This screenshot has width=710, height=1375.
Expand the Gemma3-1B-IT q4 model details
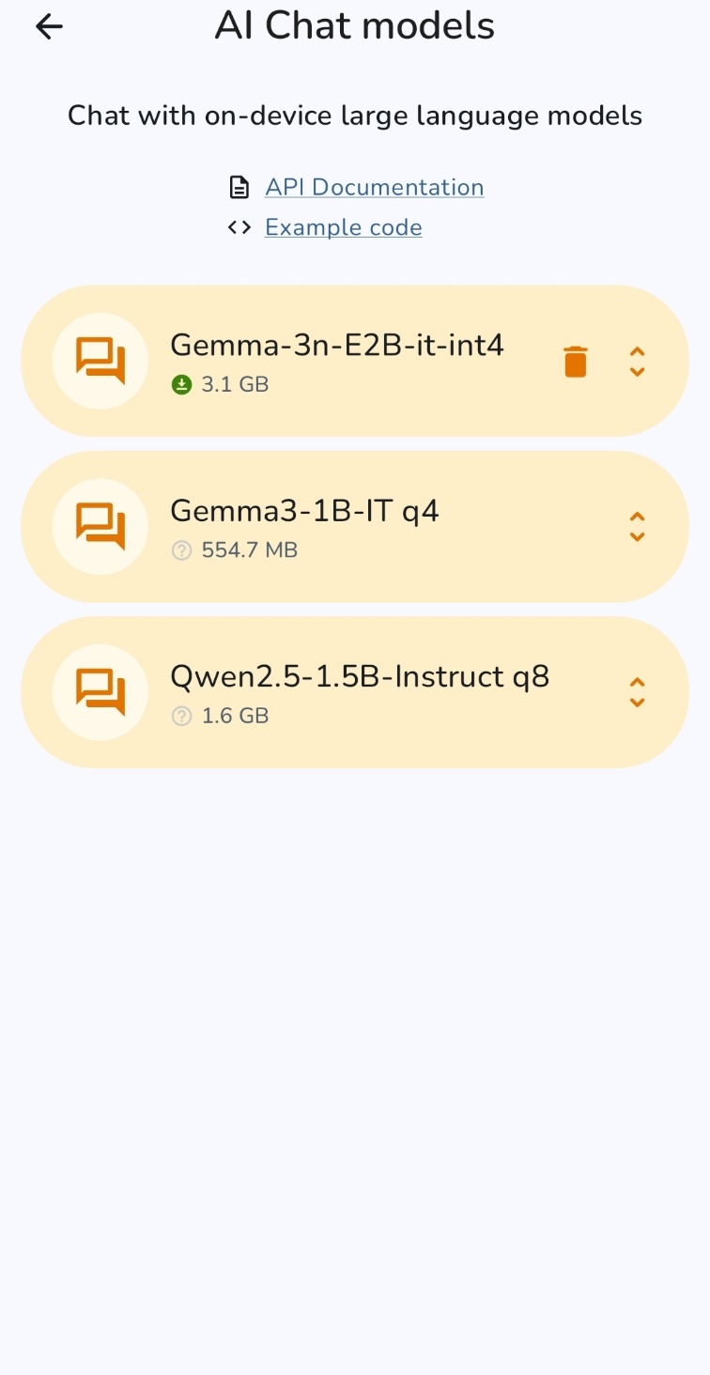click(637, 527)
